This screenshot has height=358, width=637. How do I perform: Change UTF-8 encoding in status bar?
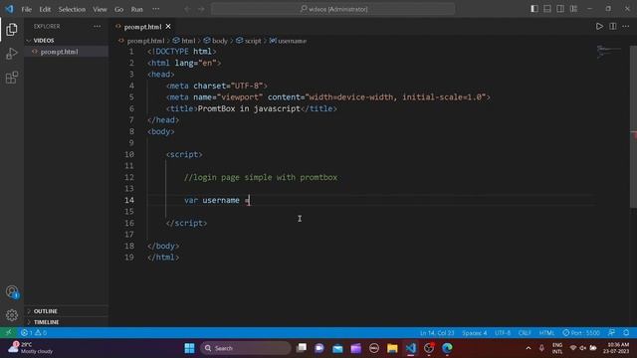coord(503,333)
